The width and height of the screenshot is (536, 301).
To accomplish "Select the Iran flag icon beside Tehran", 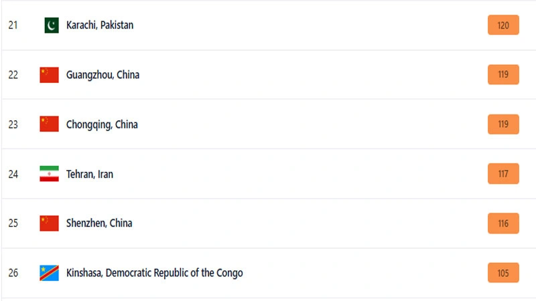I will tap(50, 174).
